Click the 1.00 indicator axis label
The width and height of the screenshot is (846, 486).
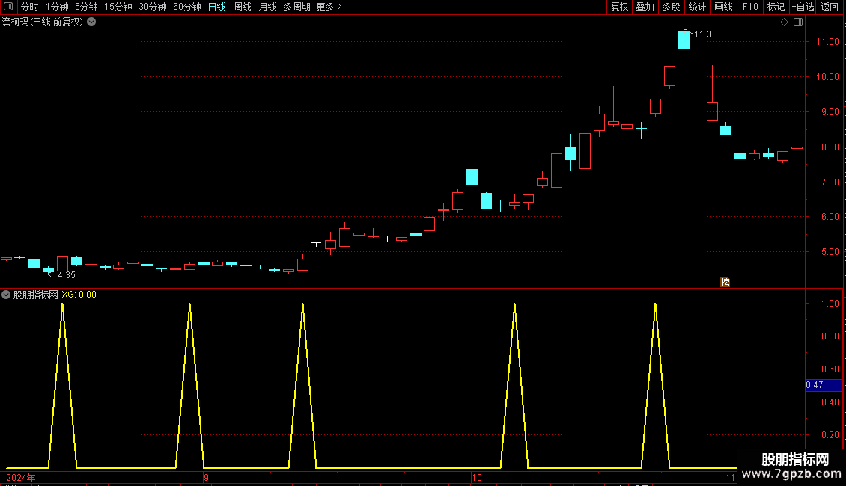click(830, 304)
